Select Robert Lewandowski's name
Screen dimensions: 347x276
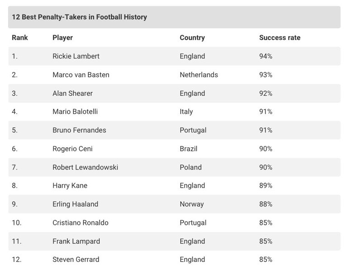[x=85, y=167]
